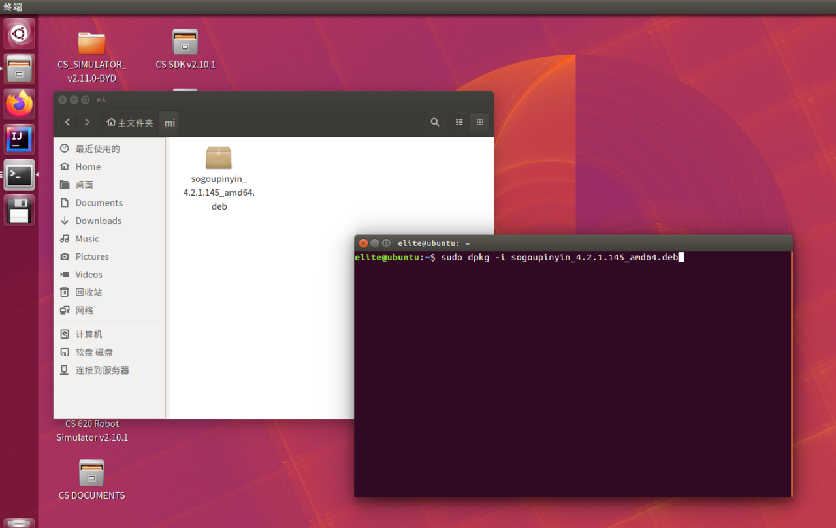The height and width of the screenshot is (528, 836).
Task: Select 连接到服务器 in the sidebar
Action: click(102, 370)
